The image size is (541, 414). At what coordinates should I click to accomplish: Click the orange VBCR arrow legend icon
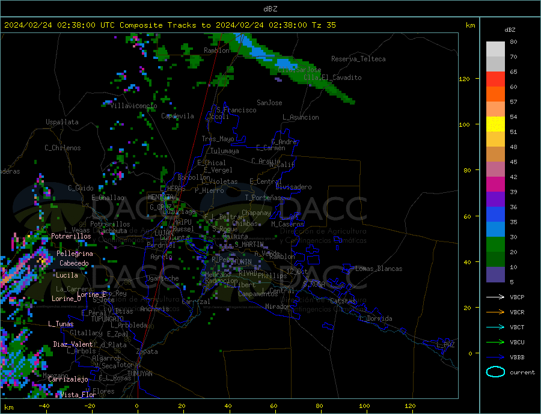(x=495, y=312)
